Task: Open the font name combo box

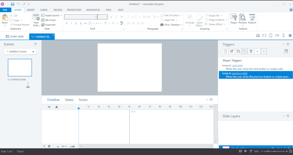Action: point(81,17)
